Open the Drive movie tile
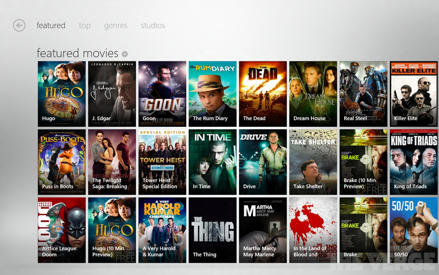This screenshot has height=275, width=439. point(263,162)
